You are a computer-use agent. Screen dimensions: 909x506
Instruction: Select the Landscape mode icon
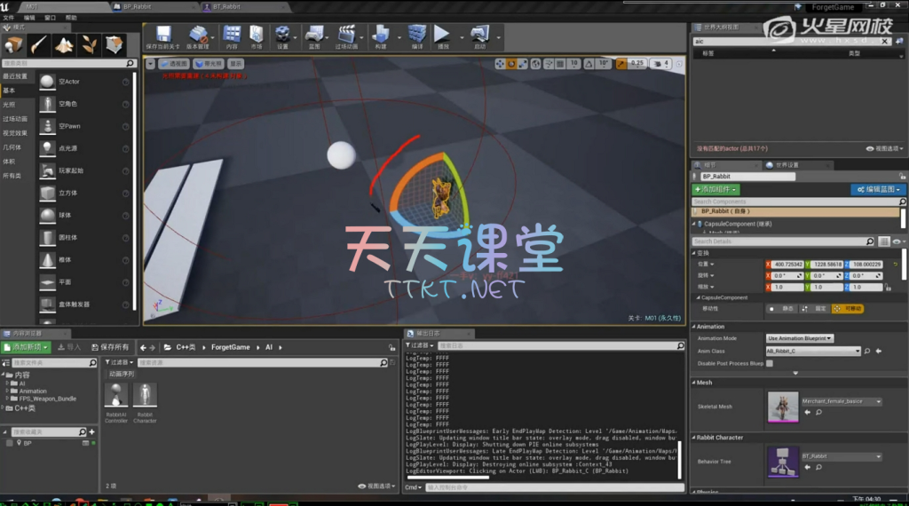click(63, 44)
